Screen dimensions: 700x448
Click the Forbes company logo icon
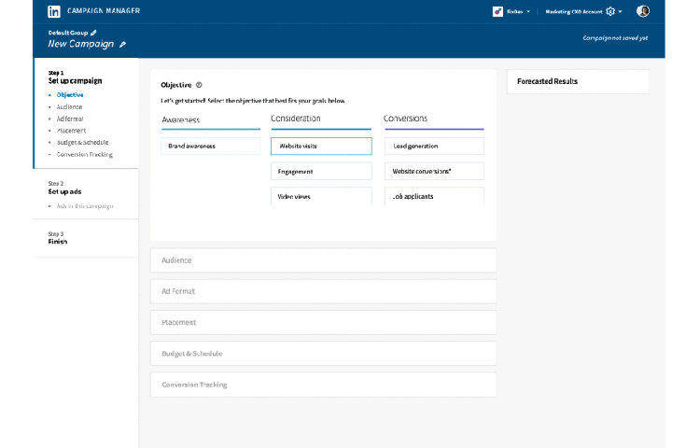tap(498, 11)
